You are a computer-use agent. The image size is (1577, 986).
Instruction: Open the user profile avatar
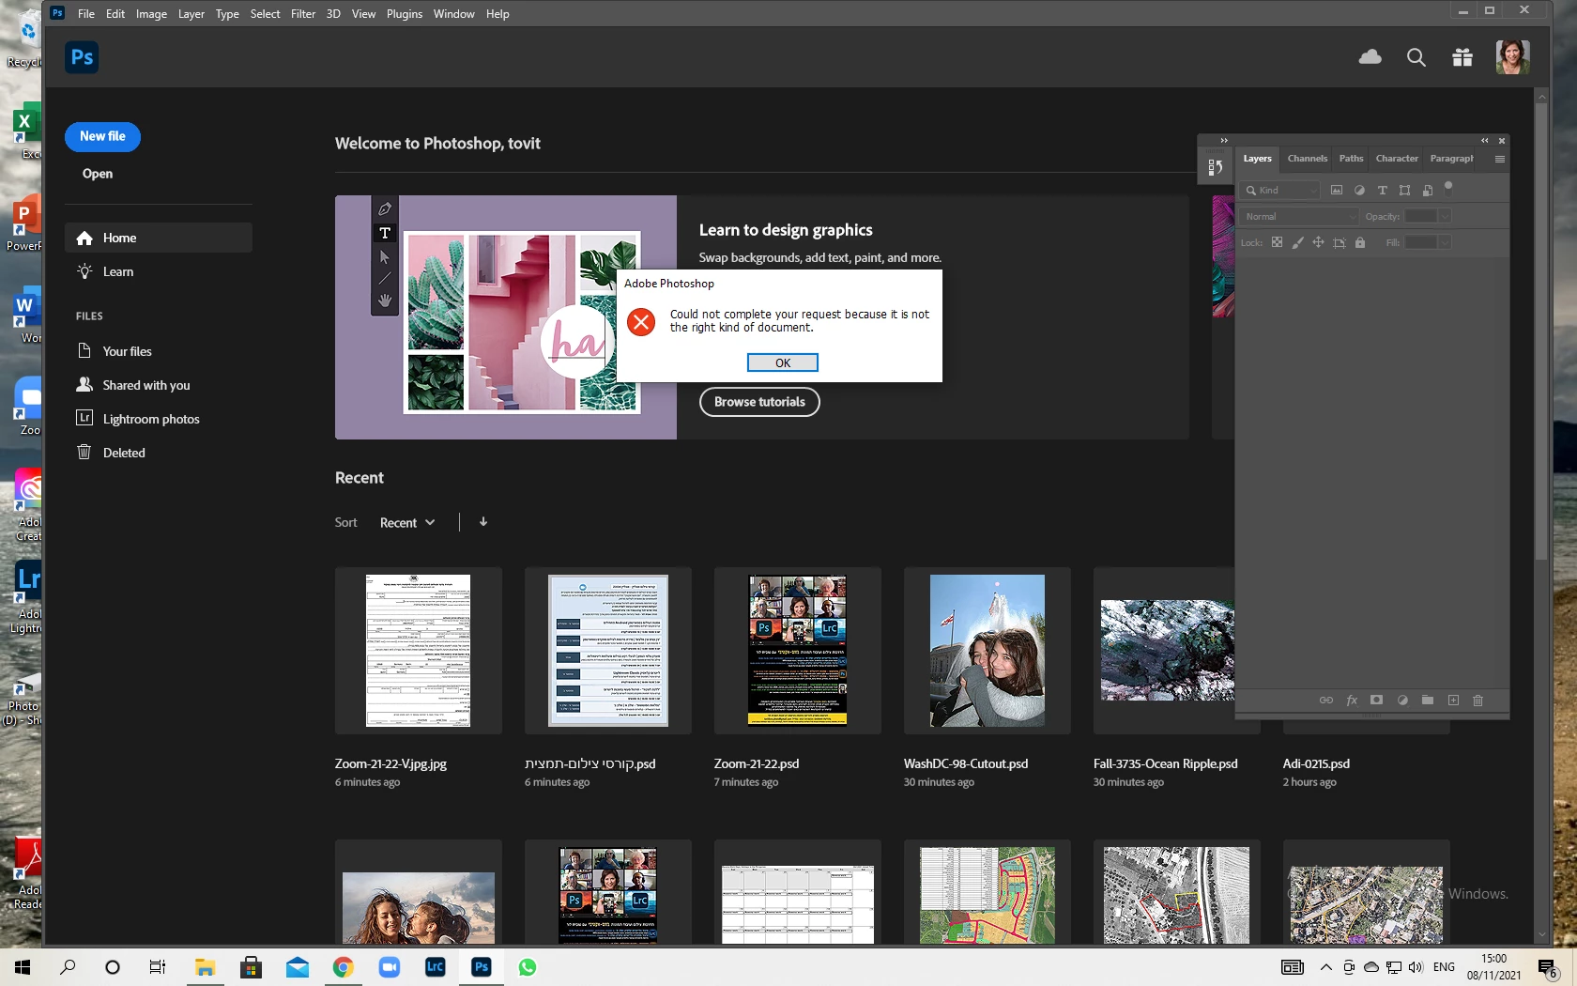tap(1513, 57)
